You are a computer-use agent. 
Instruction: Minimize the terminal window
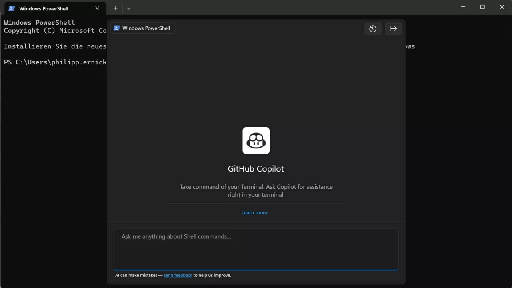[x=463, y=7]
